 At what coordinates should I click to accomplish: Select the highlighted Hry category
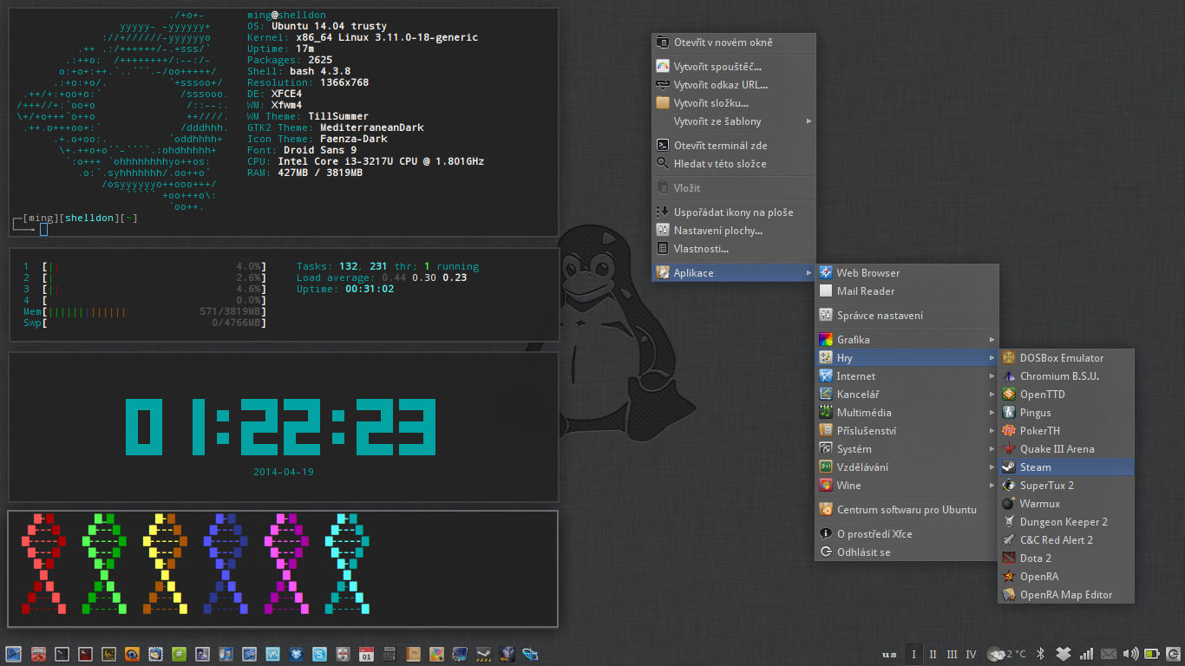pos(907,357)
